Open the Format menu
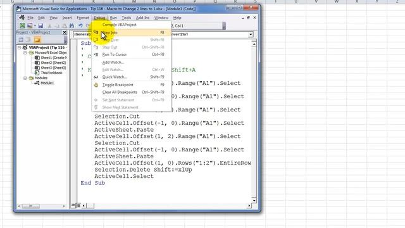The width and height of the screenshot is (405, 228). coord(83,18)
